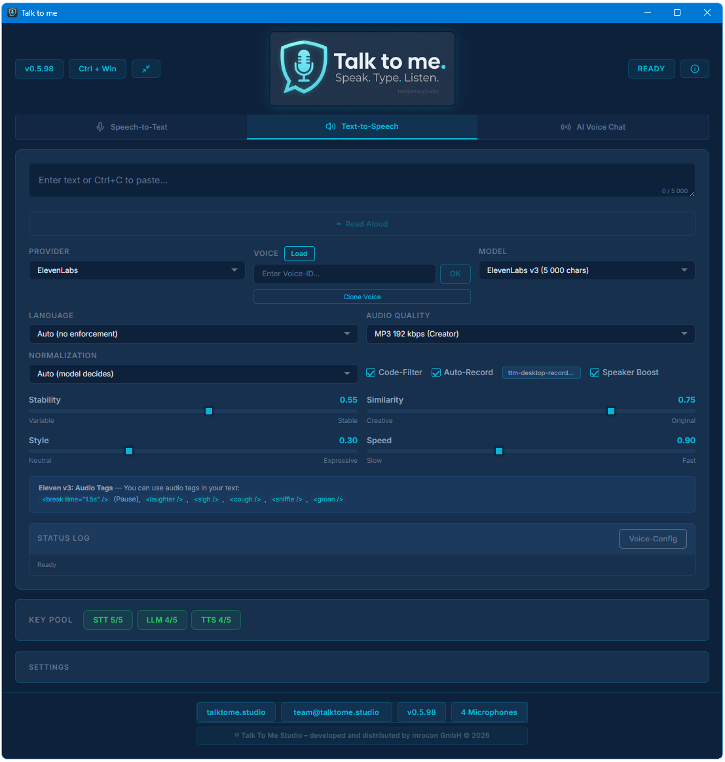Open the AI Voice Chat tab
Viewport: 725px width, 762px height.
click(x=593, y=127)
